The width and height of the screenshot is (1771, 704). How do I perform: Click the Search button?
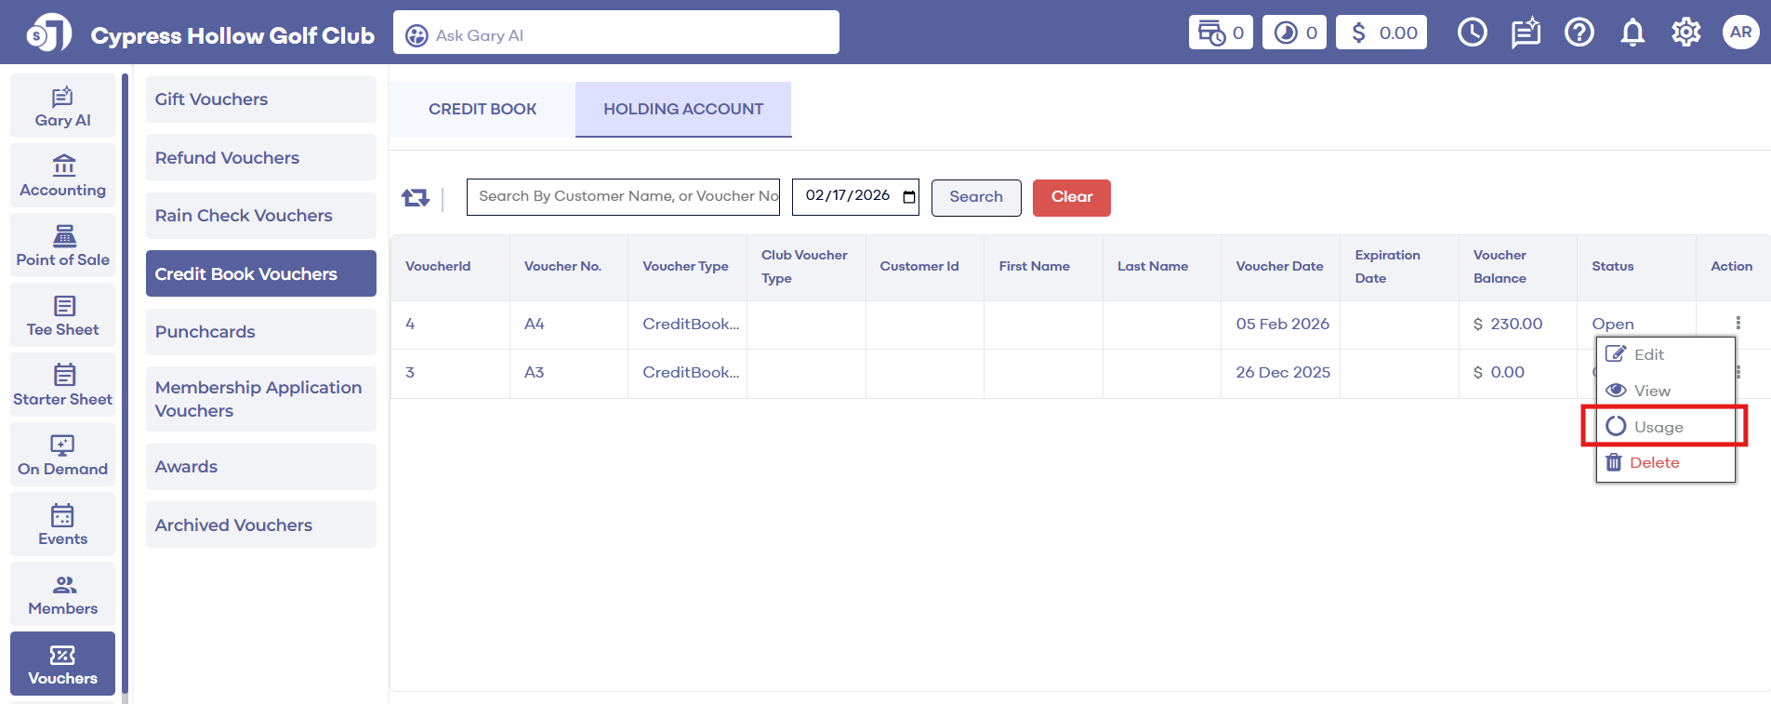click(975, 197)
